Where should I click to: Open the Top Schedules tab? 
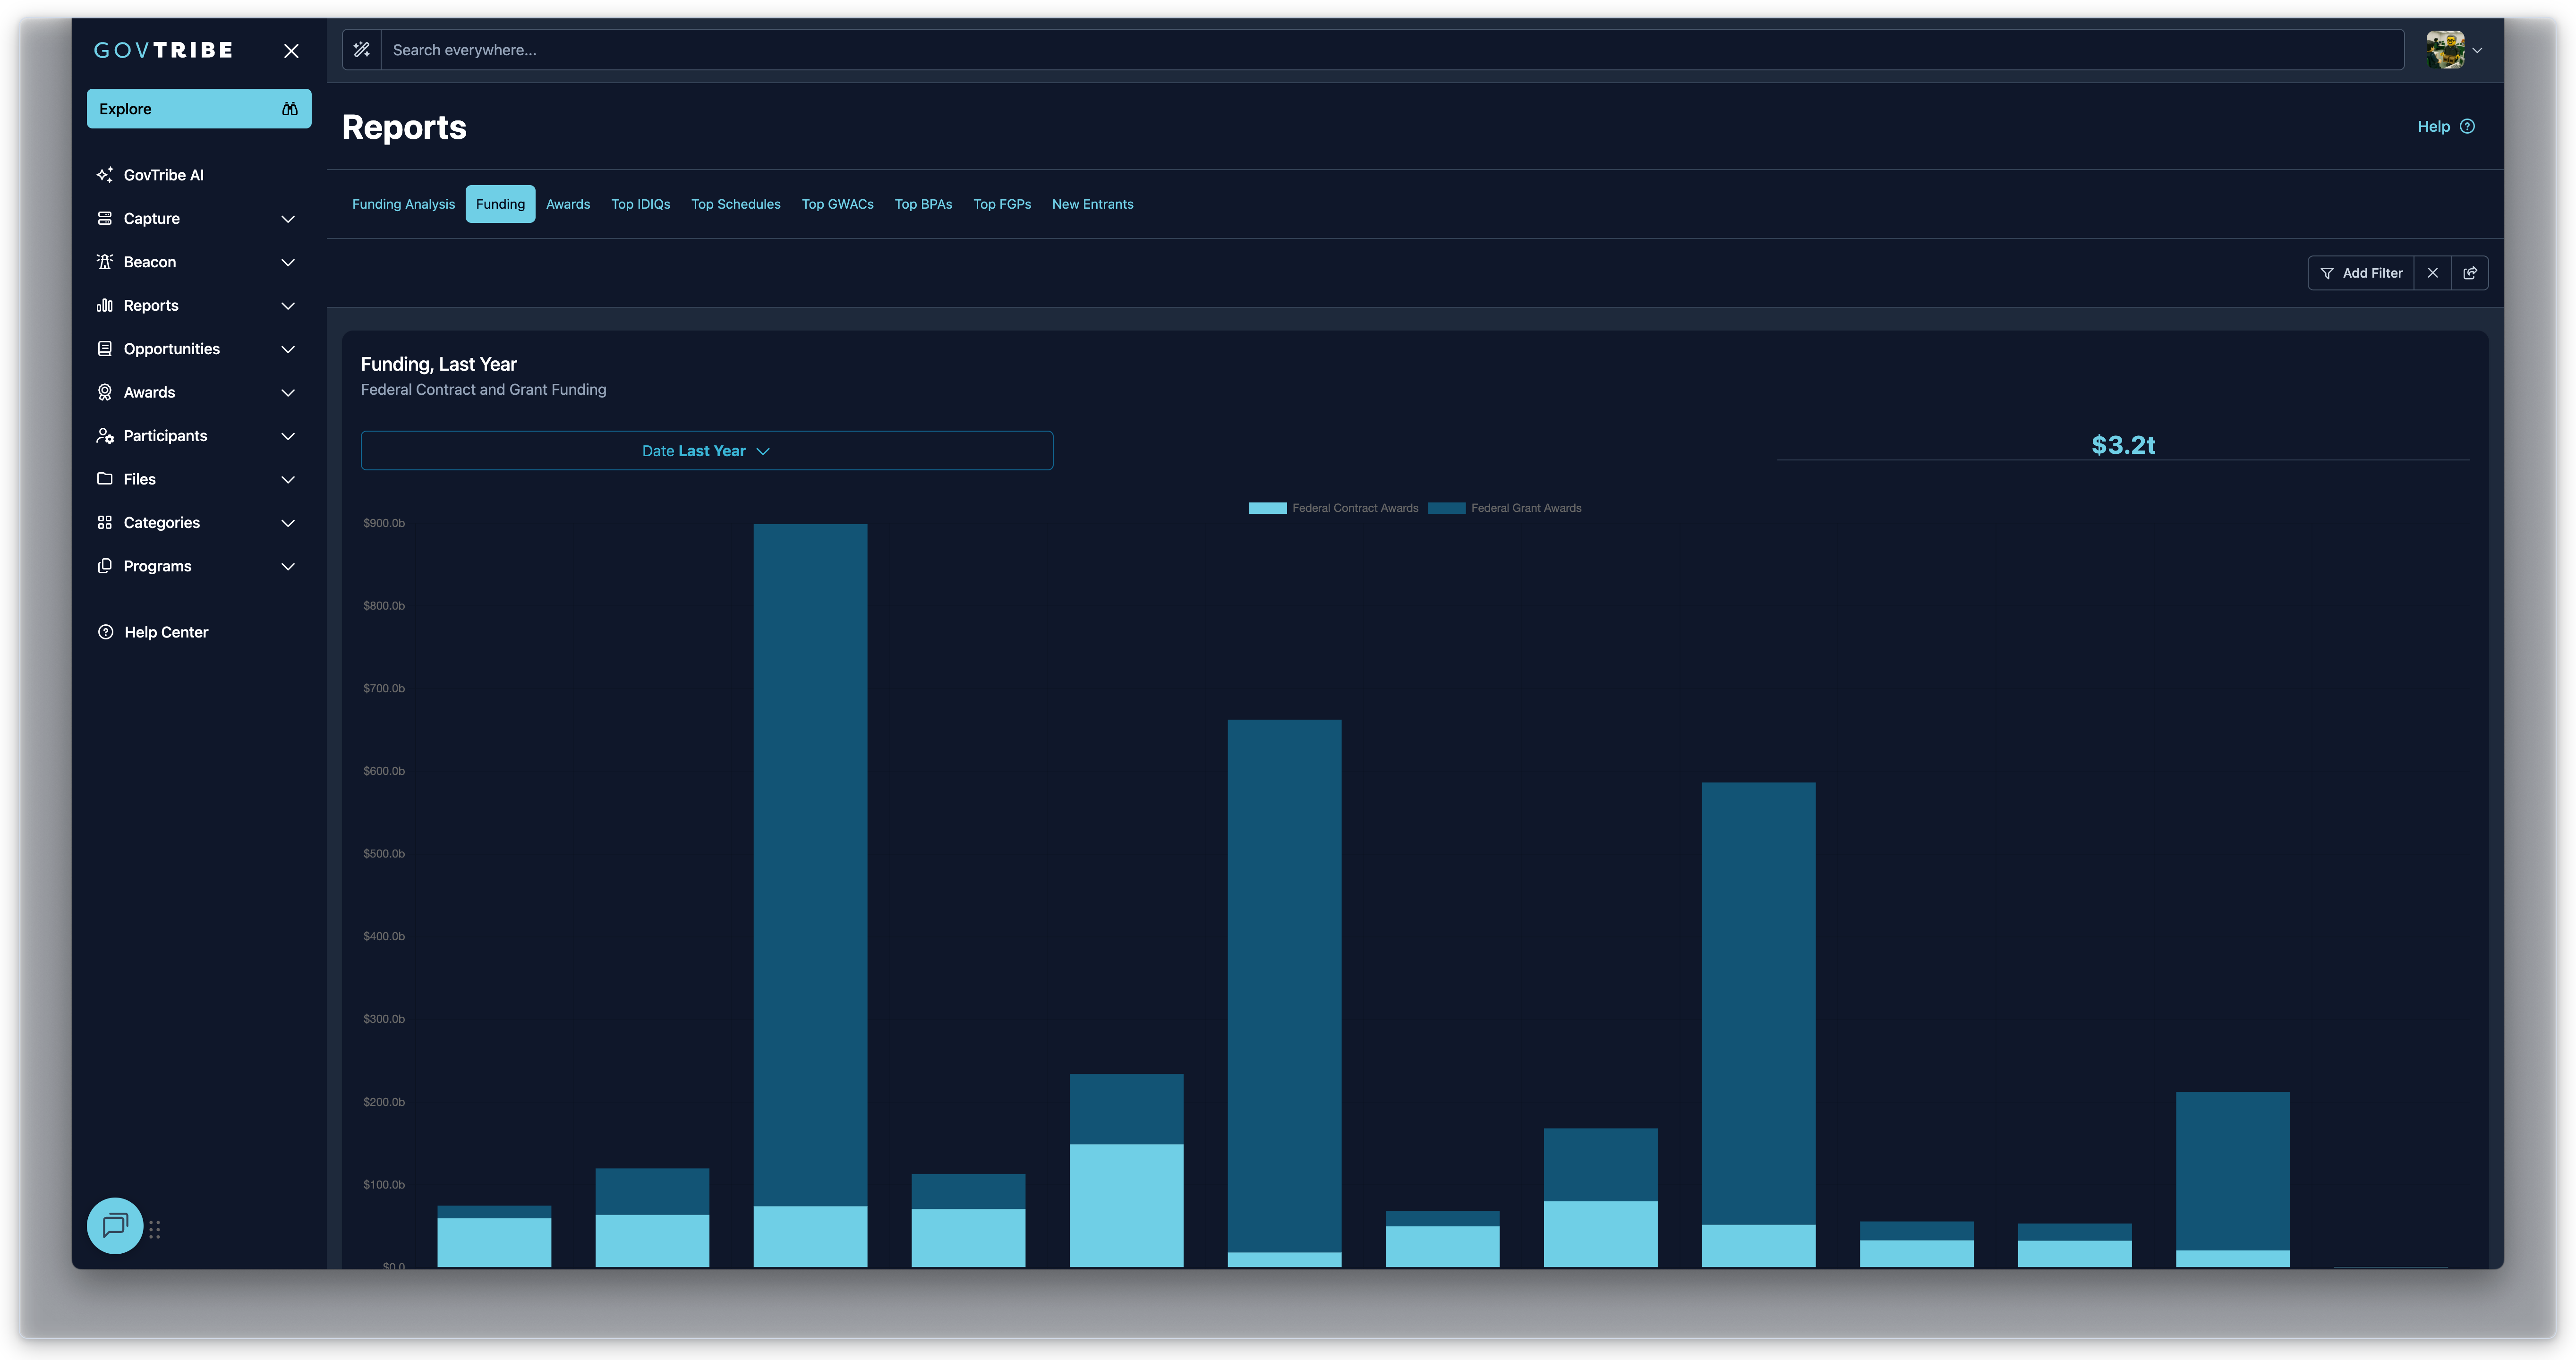click(x=736, y=204)
